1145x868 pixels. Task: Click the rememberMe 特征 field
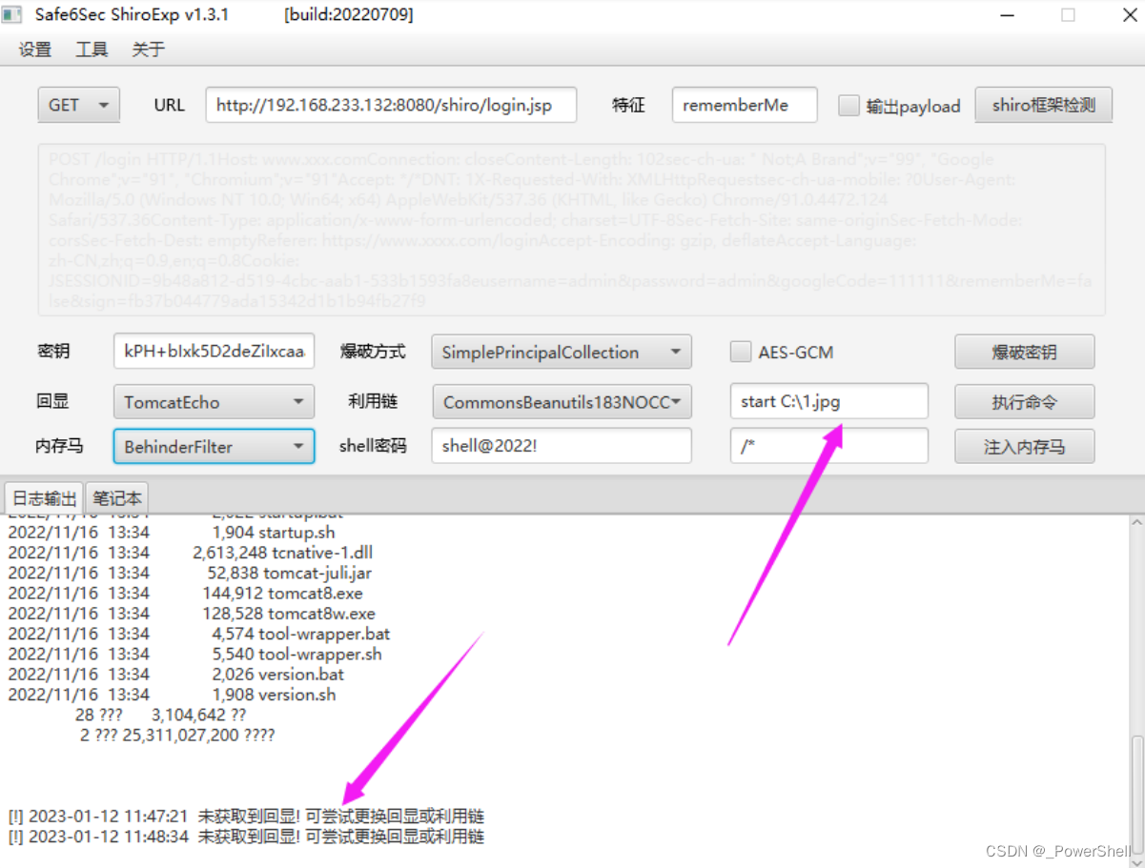(745, 105)
